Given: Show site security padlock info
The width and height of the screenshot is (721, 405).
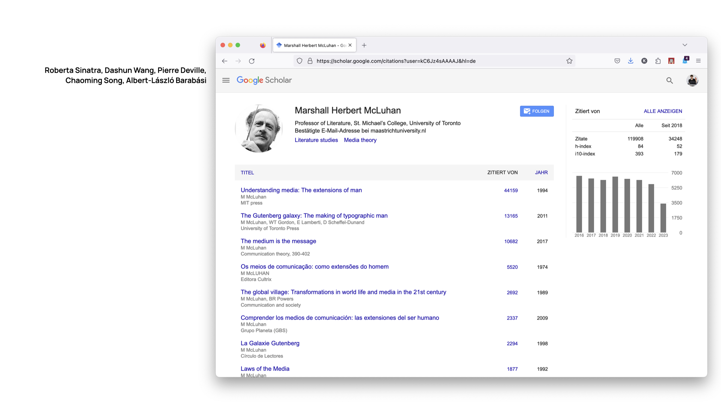Looking at the screenshot, I should pos(310,61).
